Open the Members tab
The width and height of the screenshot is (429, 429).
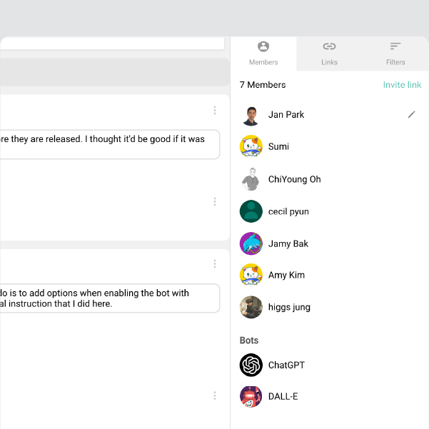point(263,54)
